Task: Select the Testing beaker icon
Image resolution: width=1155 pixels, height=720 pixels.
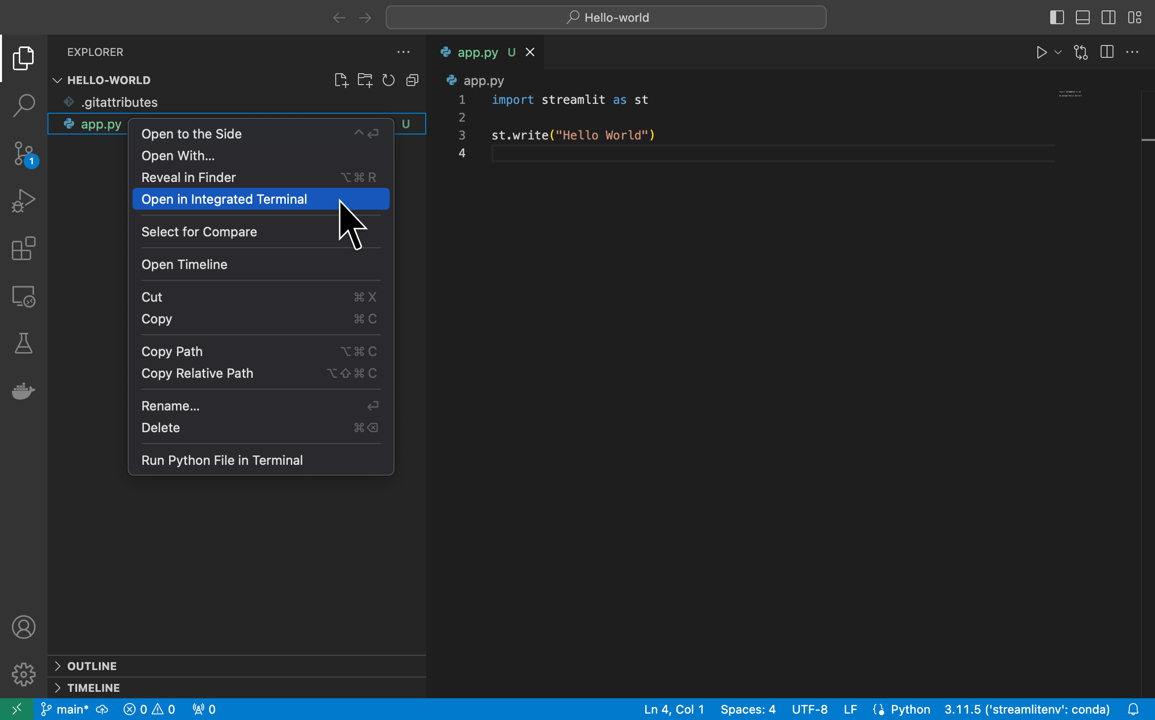Action: tap(23, 344)
